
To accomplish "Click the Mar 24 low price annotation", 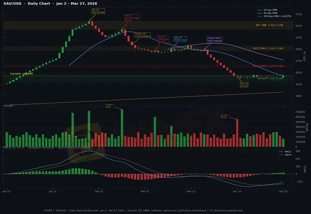I will pos(244,85).
